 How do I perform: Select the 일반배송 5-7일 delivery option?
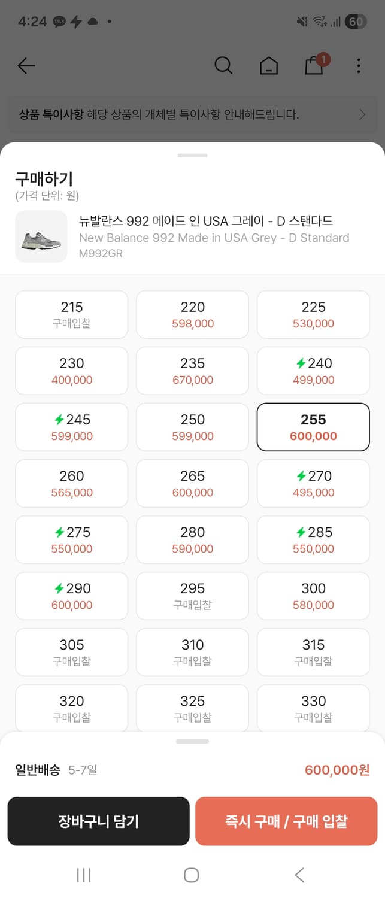(56, 770)
